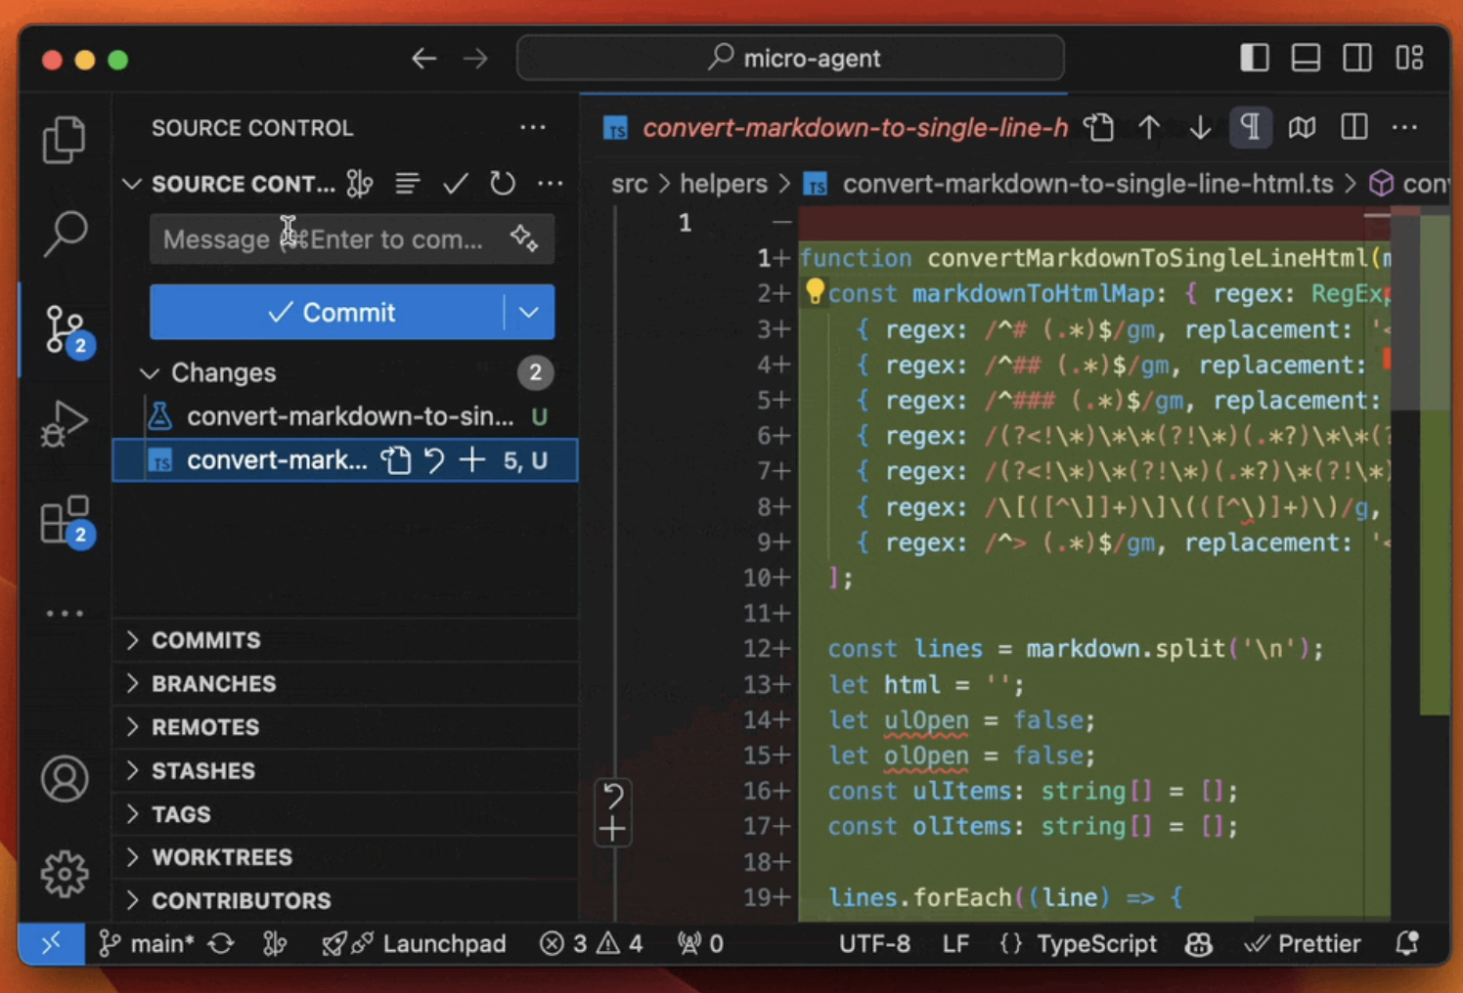Toggle the primary side bar layout button
The width and height of the screenshot is (1463, 993).
click(x=1255, y=58)
